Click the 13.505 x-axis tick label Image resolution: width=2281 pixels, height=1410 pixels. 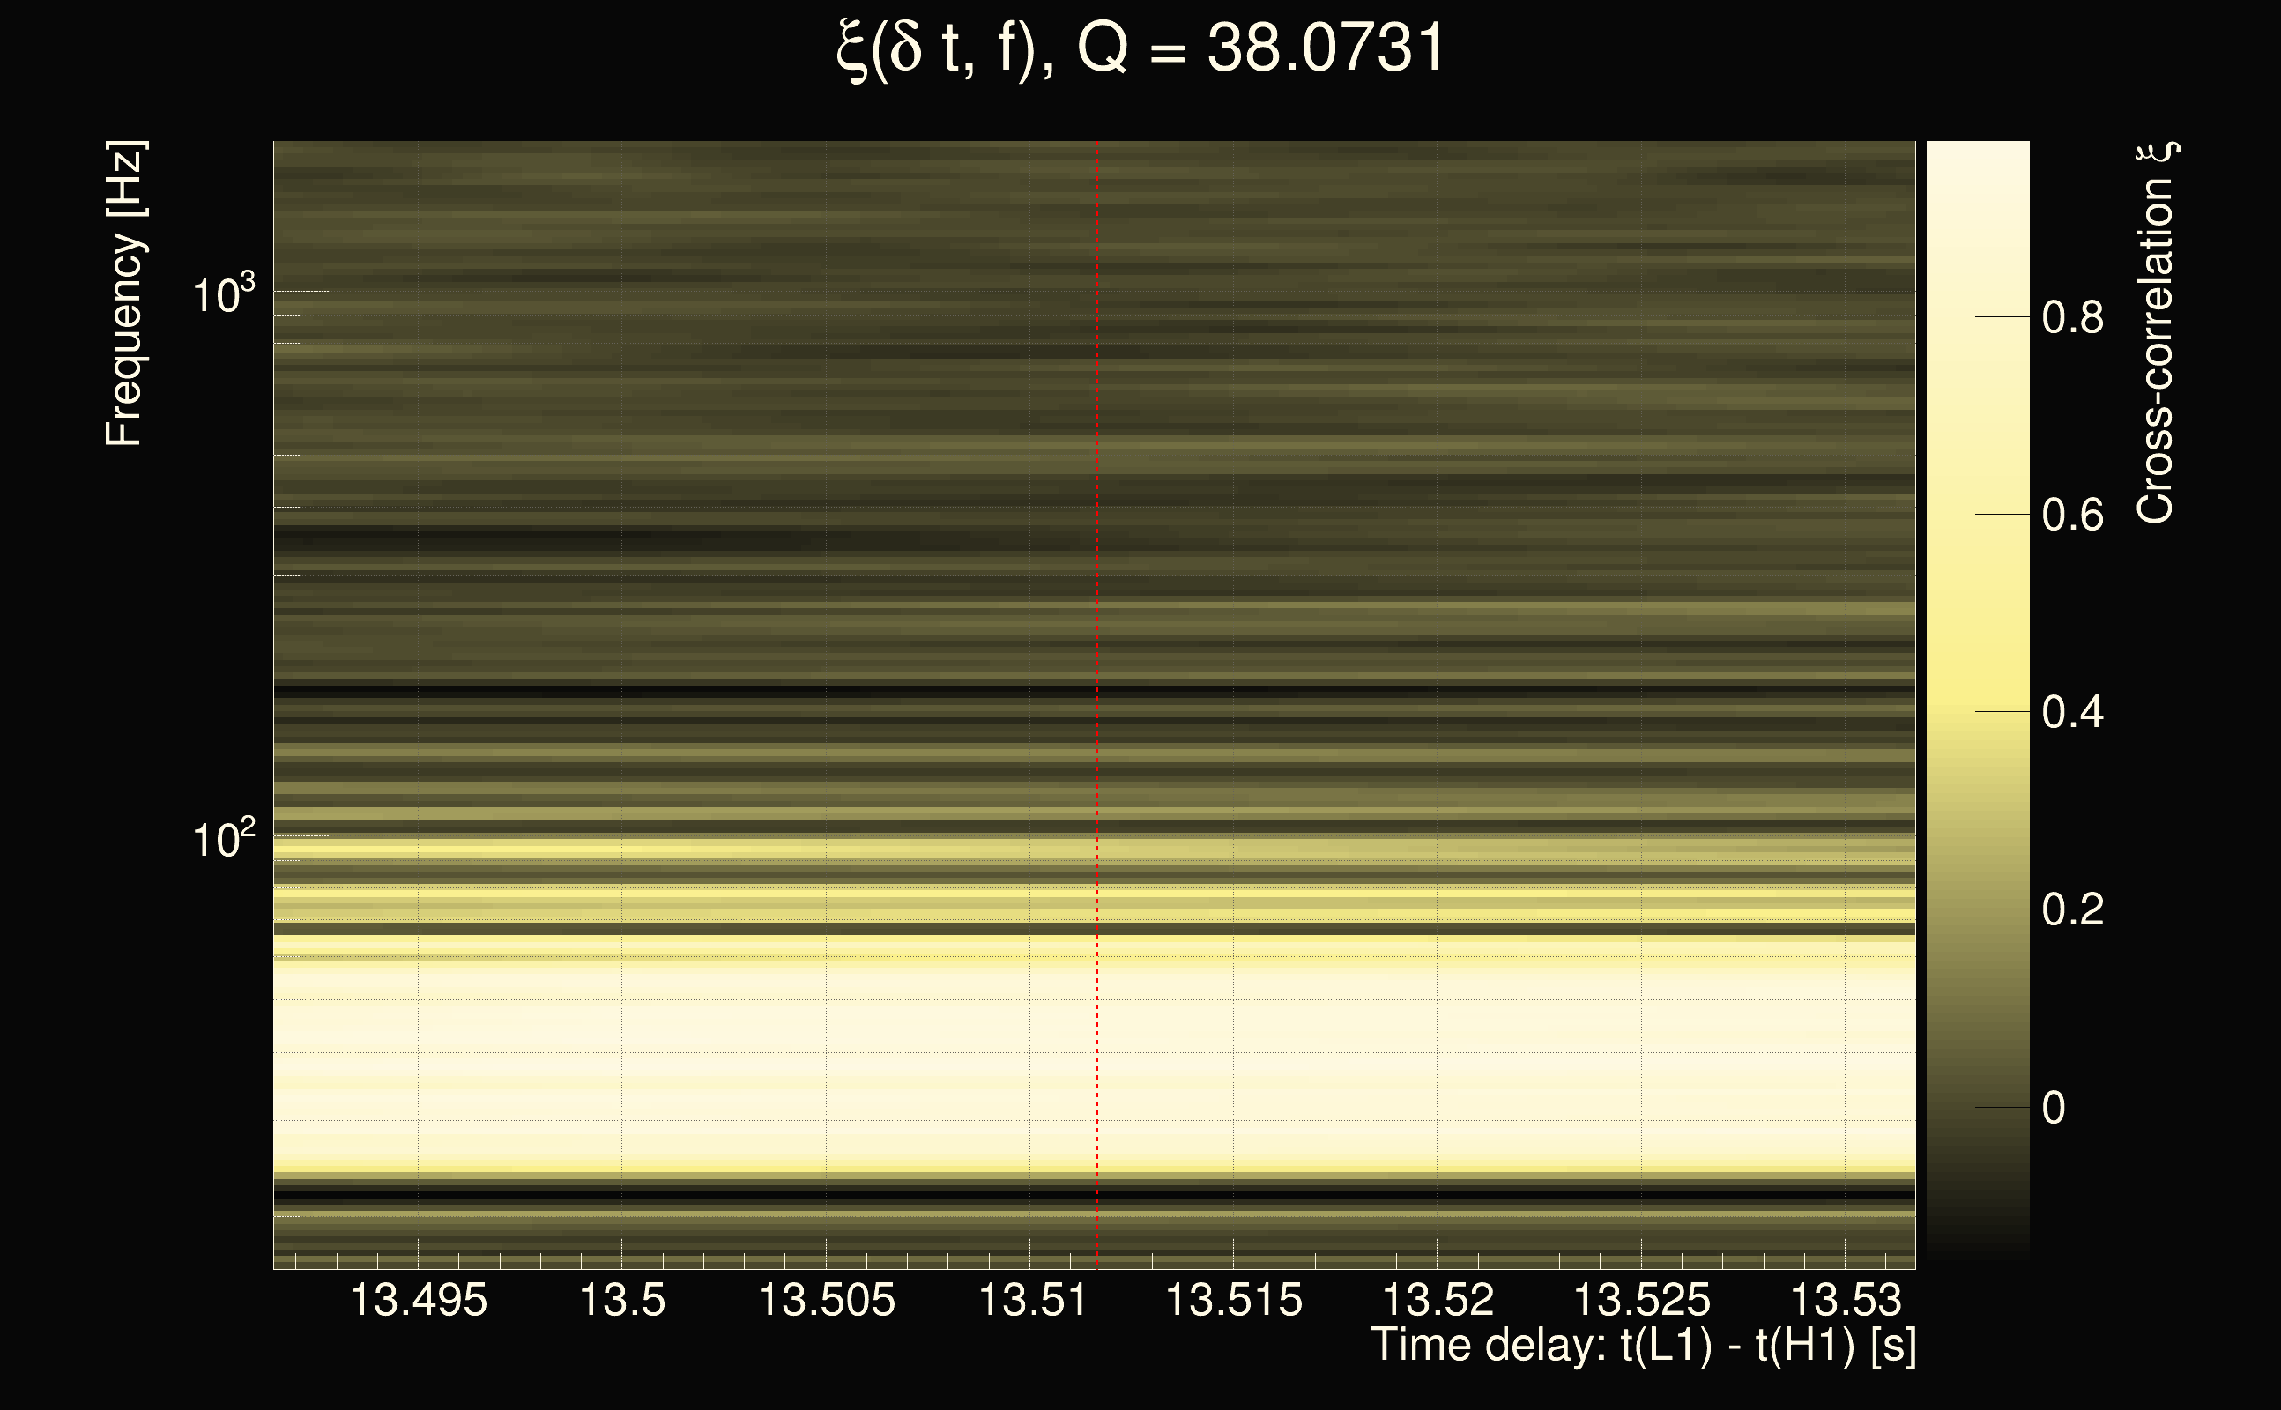point(826,1300)
